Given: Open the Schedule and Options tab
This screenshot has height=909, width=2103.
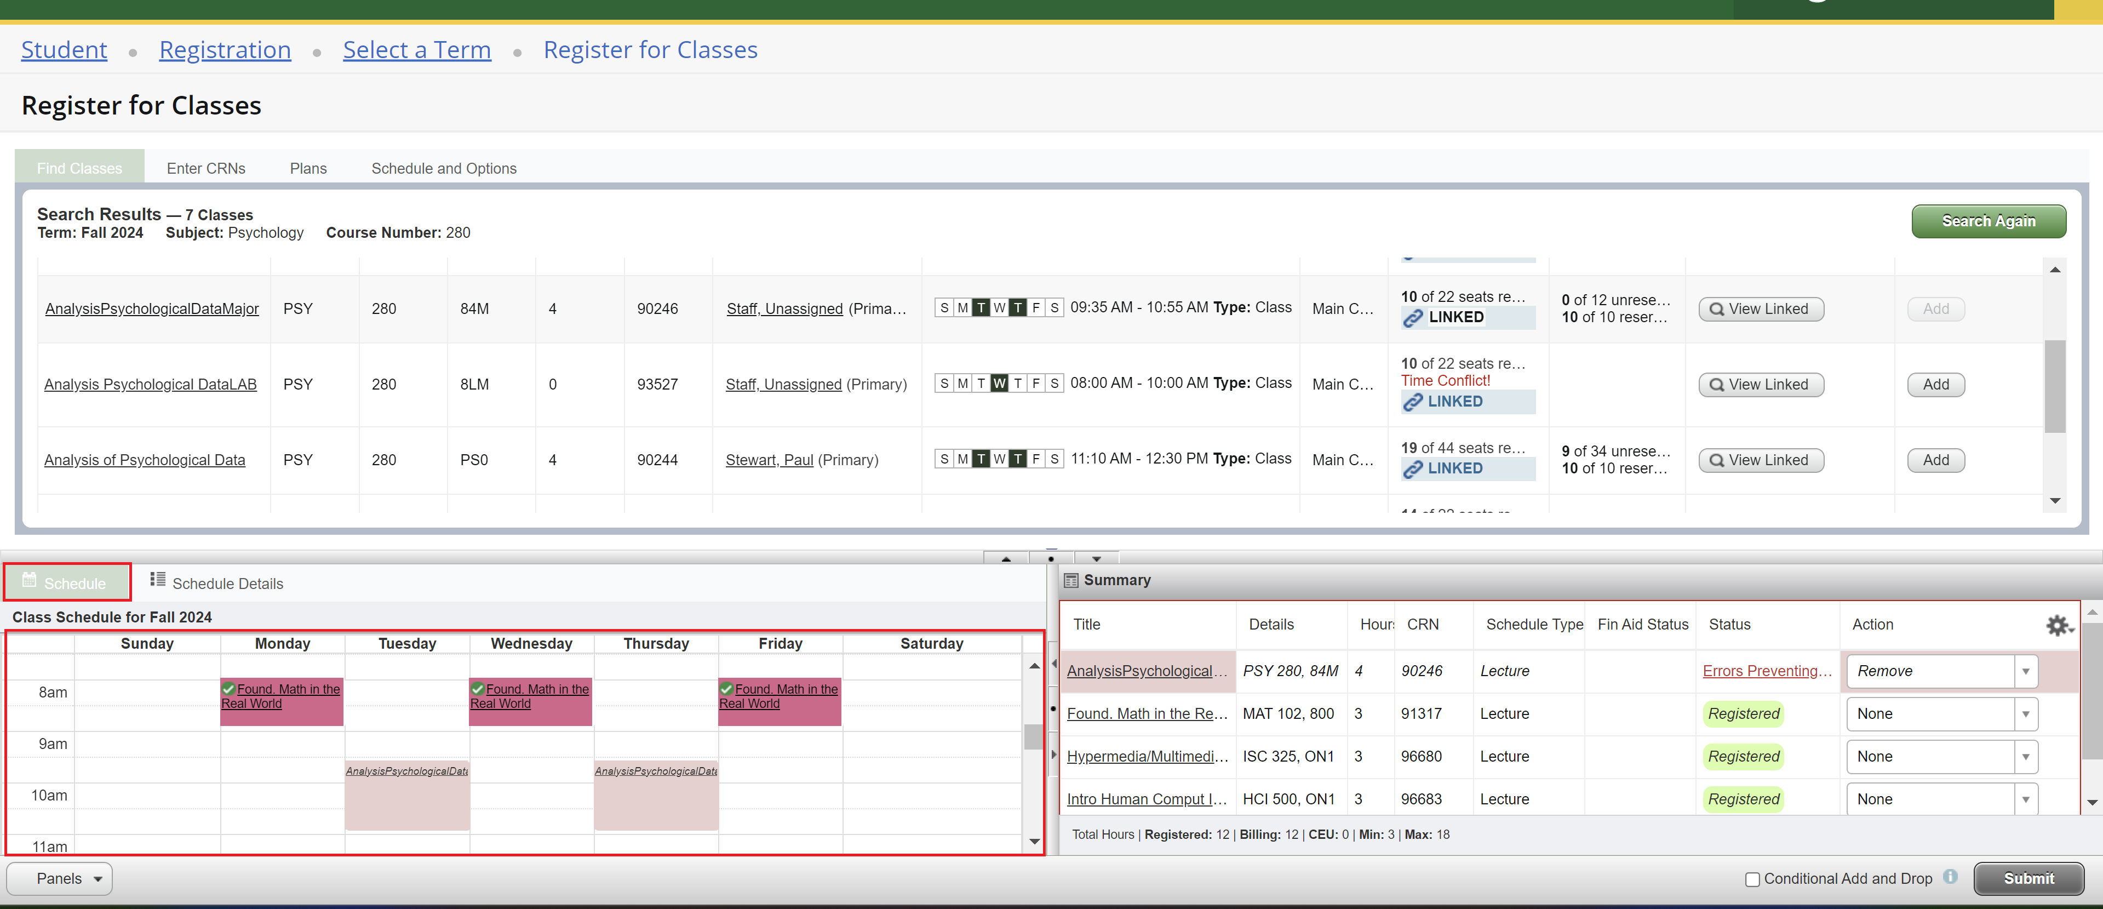Looking at the screenshot, I should 443,168.
